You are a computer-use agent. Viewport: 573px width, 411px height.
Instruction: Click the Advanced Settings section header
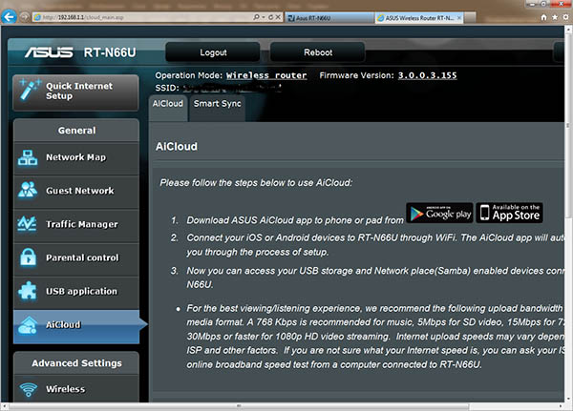point(76,363)
